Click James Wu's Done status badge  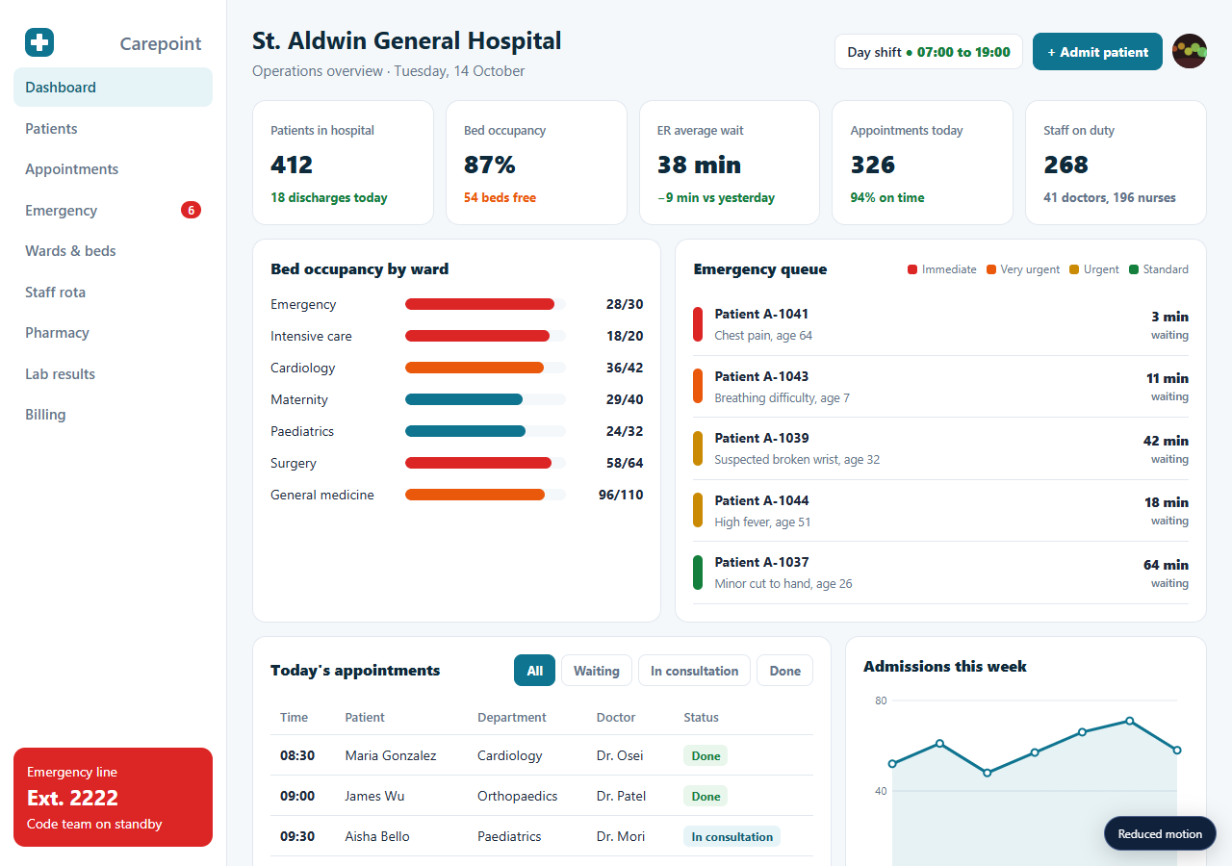[x=706, y=797]
